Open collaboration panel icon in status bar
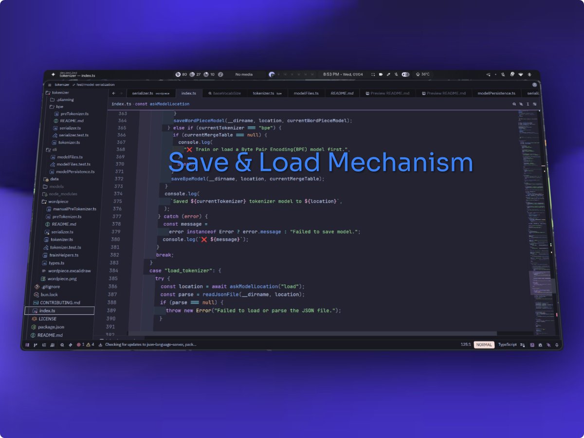This screenshot has width=584, height=438. [x=52, y=345]
